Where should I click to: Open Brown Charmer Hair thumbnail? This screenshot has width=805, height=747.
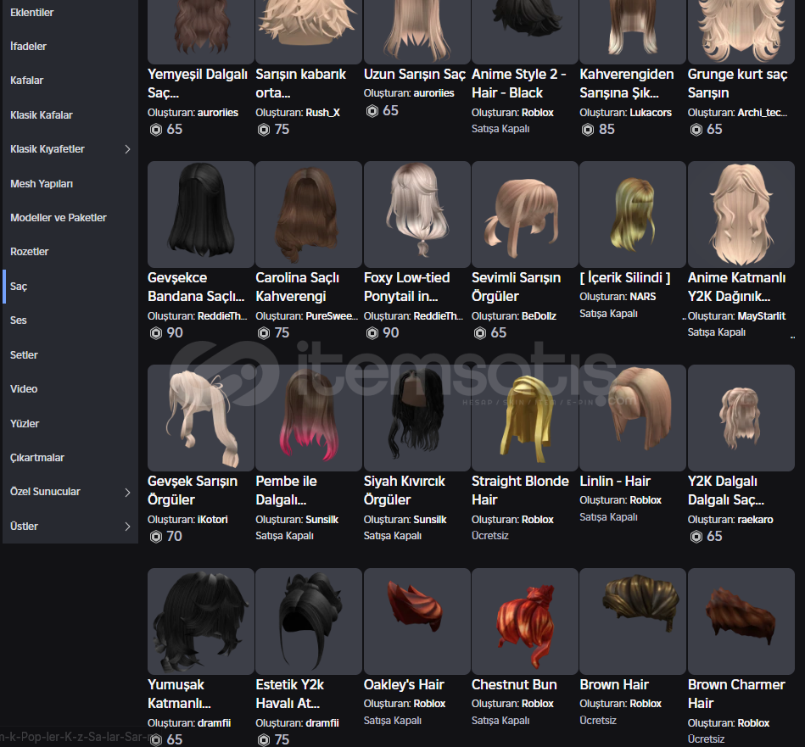tap(741, 622)
